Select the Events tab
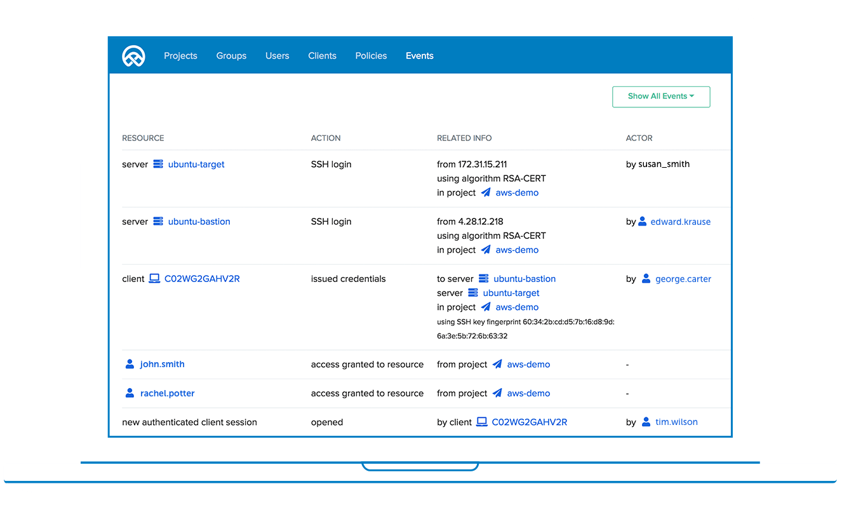The image size is (842, 512). coord(420,56)
